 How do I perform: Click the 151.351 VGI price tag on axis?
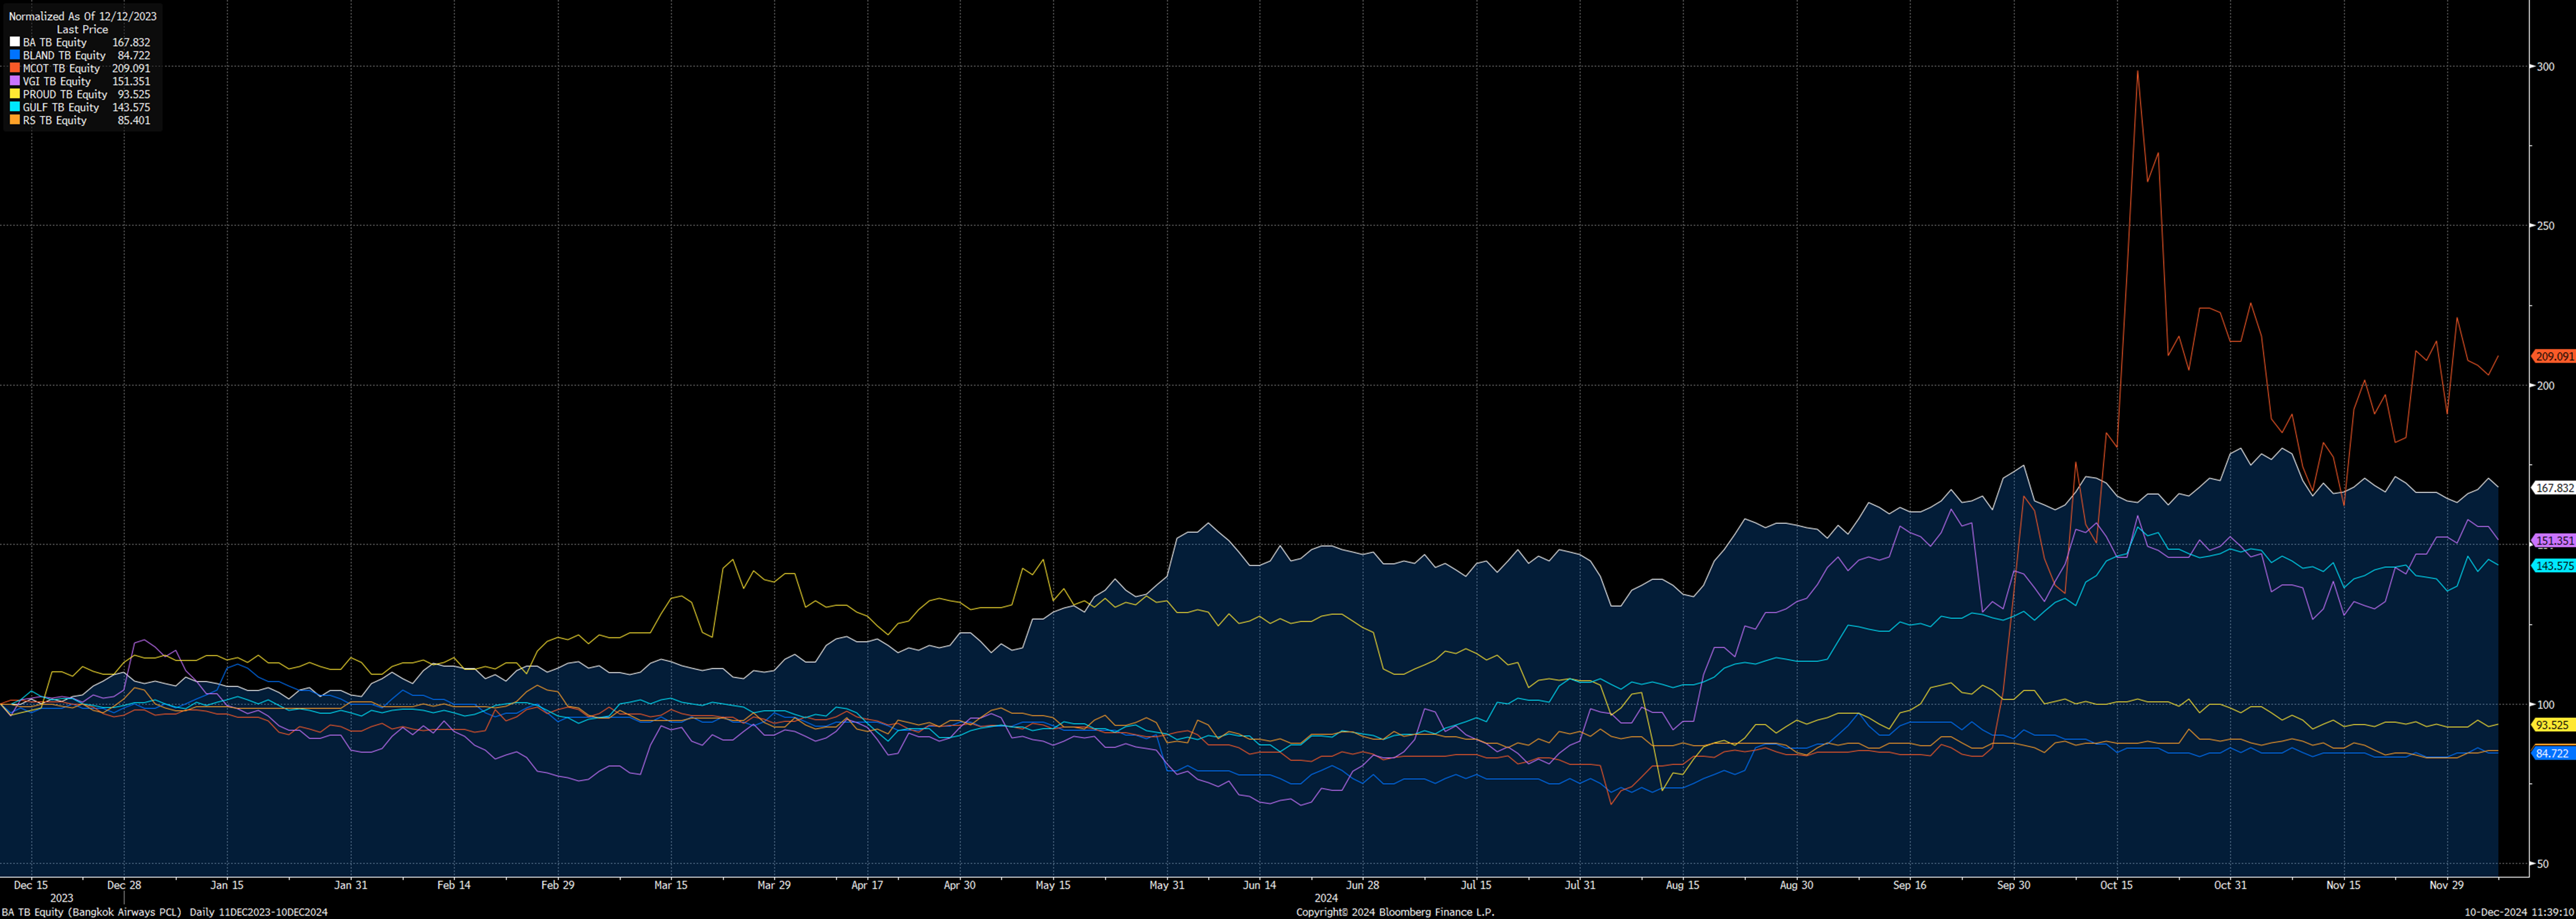(2553, 540)
